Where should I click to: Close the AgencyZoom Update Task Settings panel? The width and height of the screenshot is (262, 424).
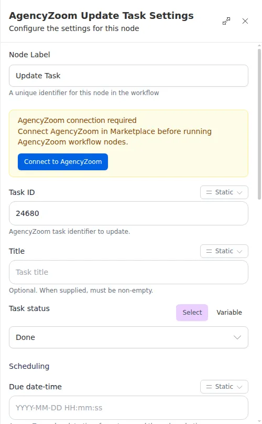pyautogui.click(x=245, y=21)
